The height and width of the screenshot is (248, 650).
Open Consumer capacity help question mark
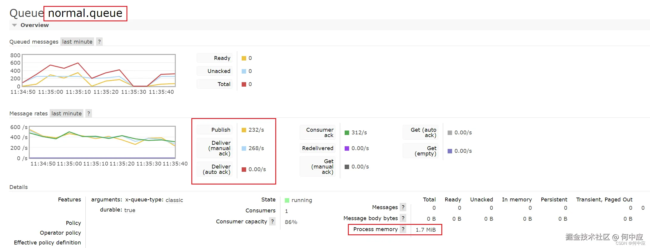(x=272, y=221)
